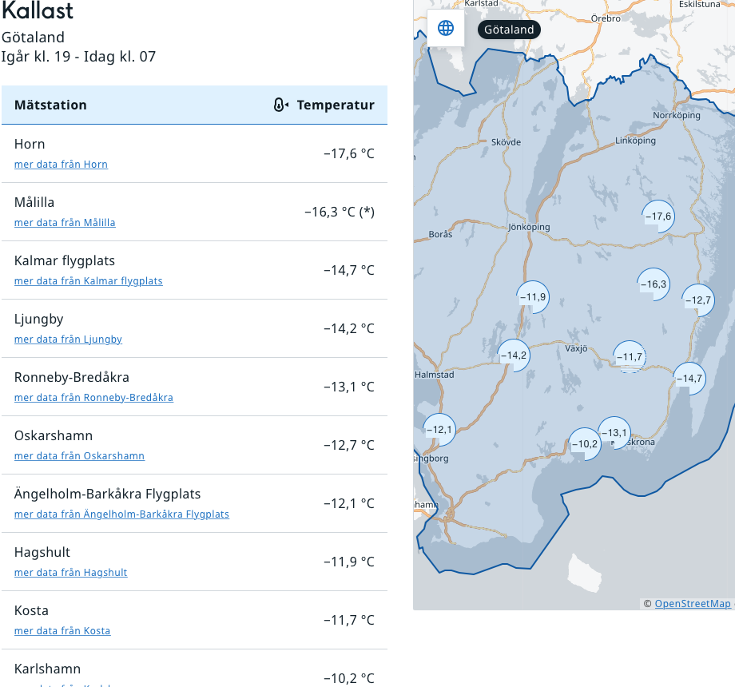Open mer data från Ronneby-Bredåkra
735x687 pixels.
pos(93,398)
